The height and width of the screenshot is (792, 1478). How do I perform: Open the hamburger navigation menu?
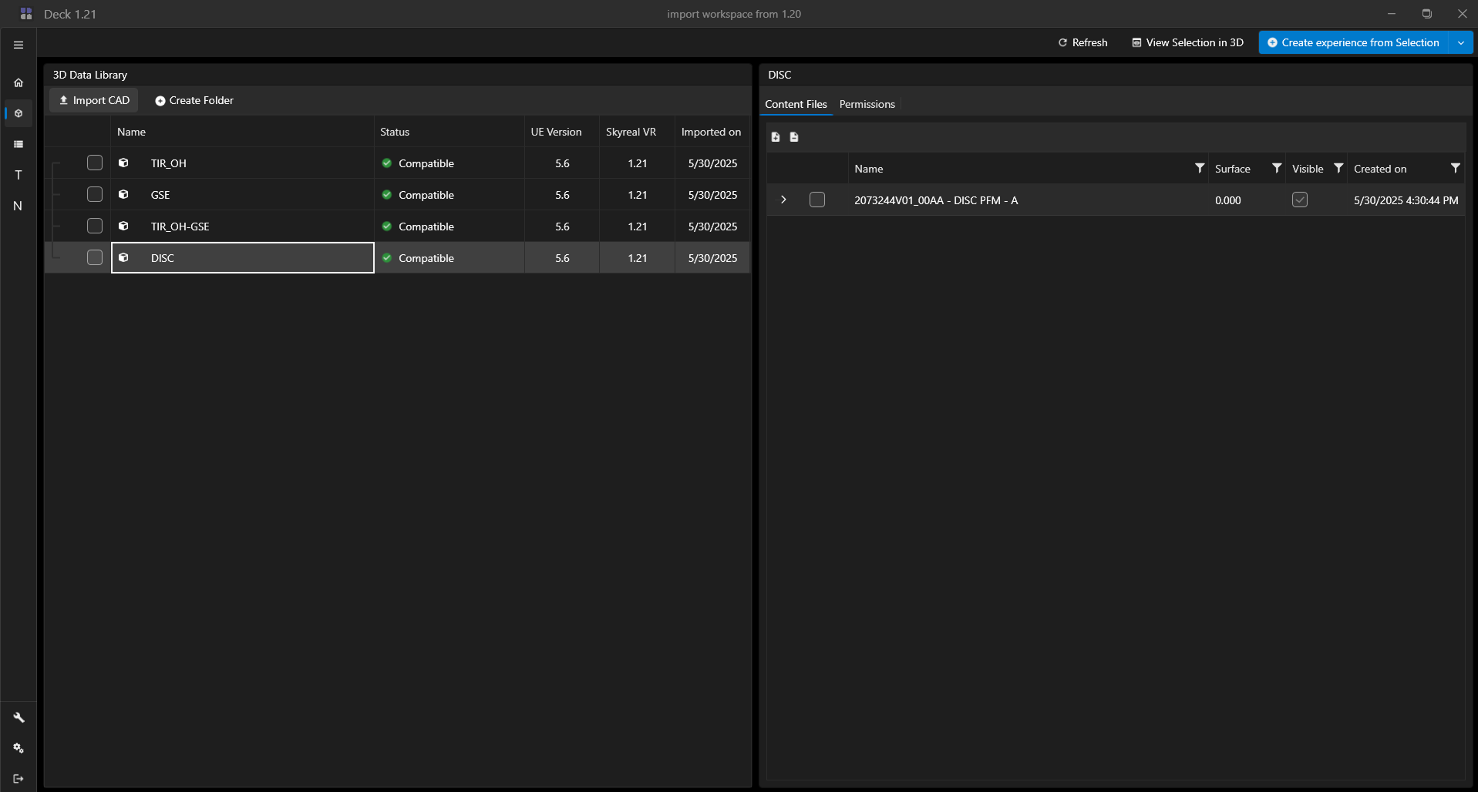19,45
